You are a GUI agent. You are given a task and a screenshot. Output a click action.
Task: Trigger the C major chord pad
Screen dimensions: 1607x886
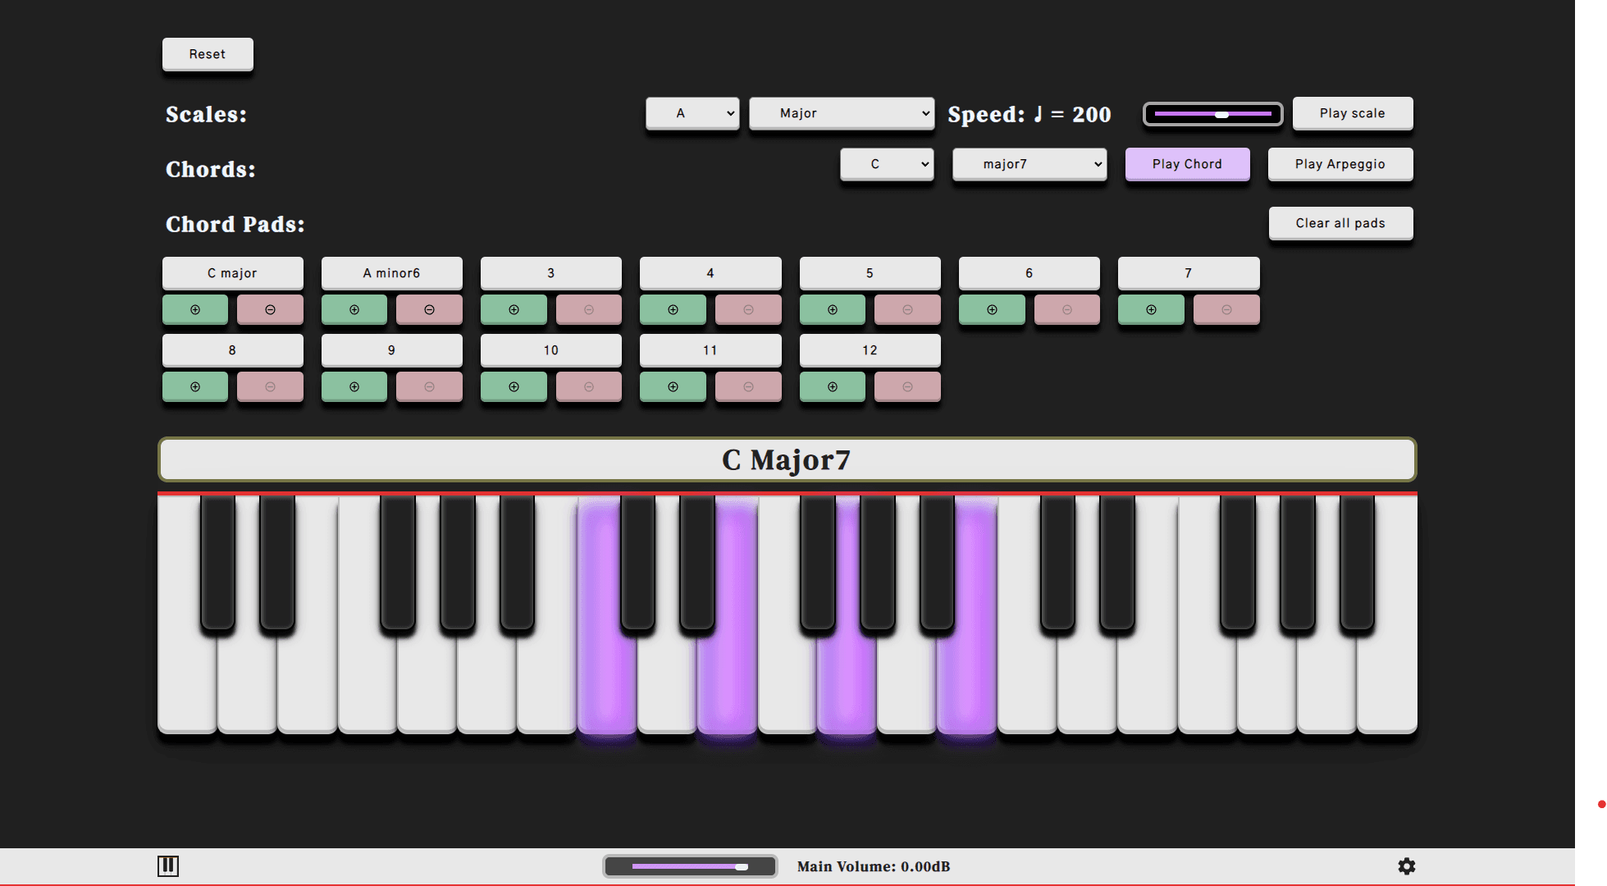(x=232, y=273)
